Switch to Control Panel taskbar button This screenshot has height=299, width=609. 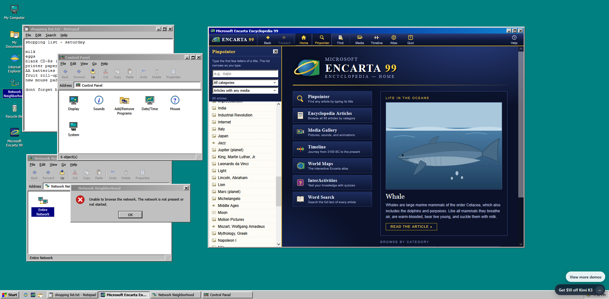[227, 295]
